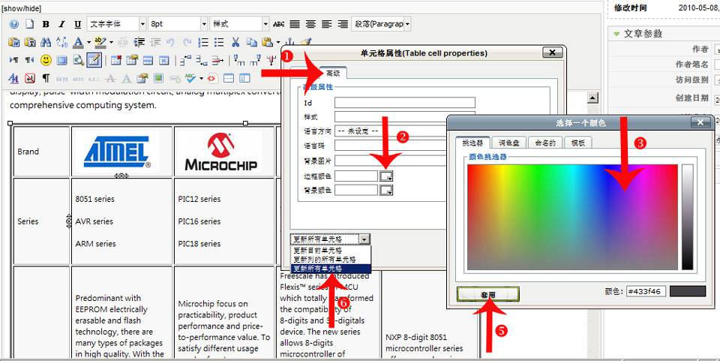
Task: Click the Id input field
Action: tap(404, 102)
